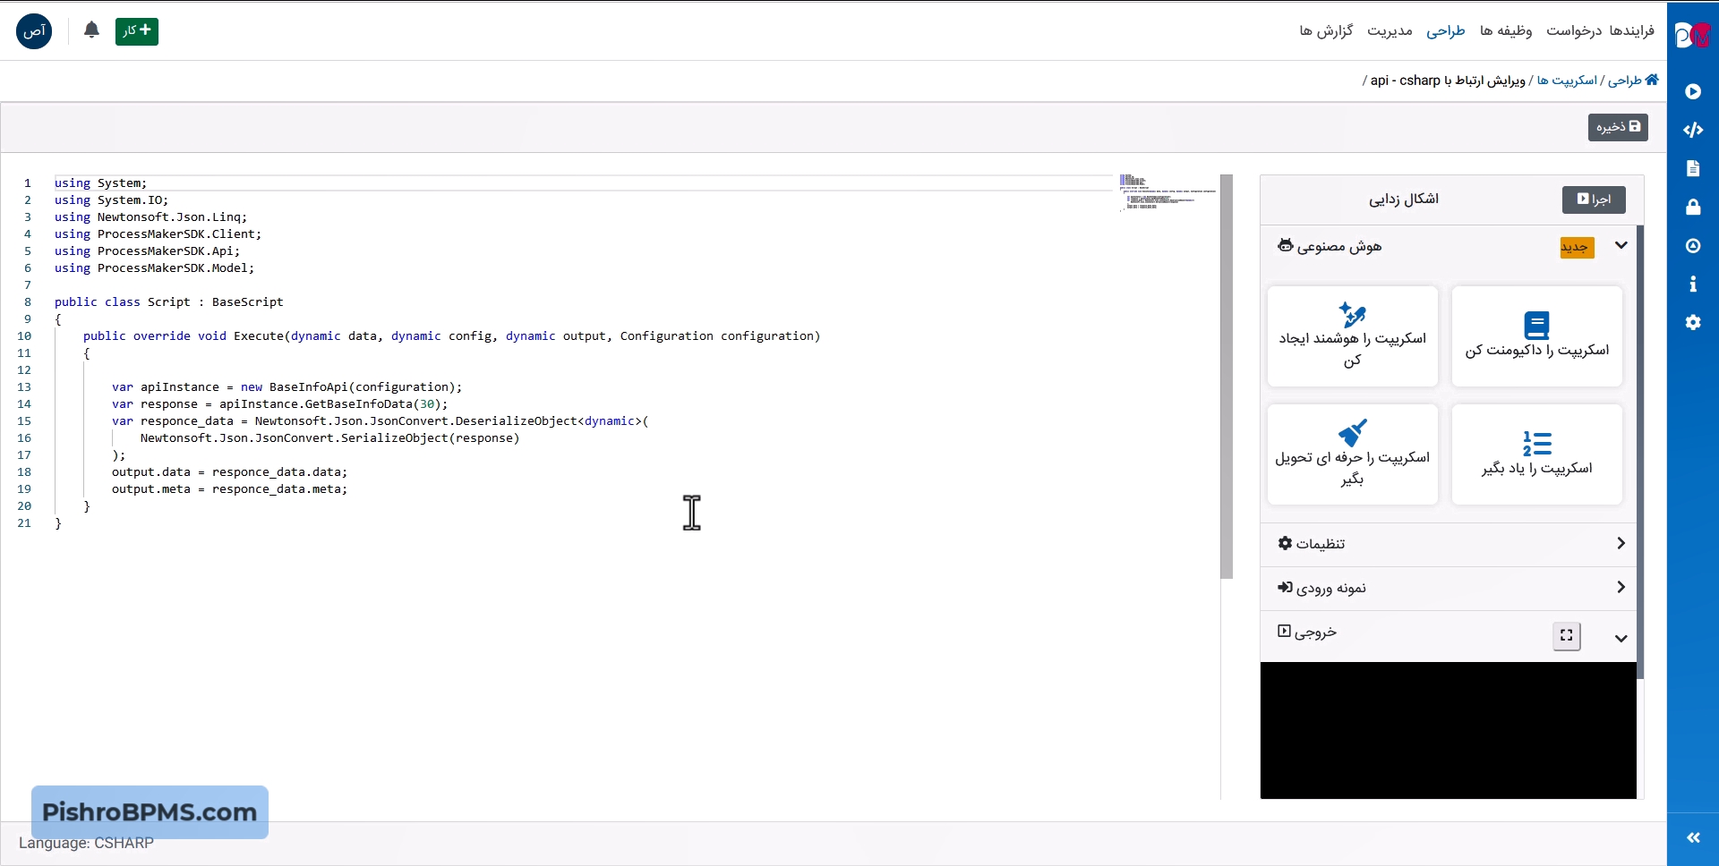Click the info icon in the sidebar
1719x866 pixels.
(x=1692, y=284)
